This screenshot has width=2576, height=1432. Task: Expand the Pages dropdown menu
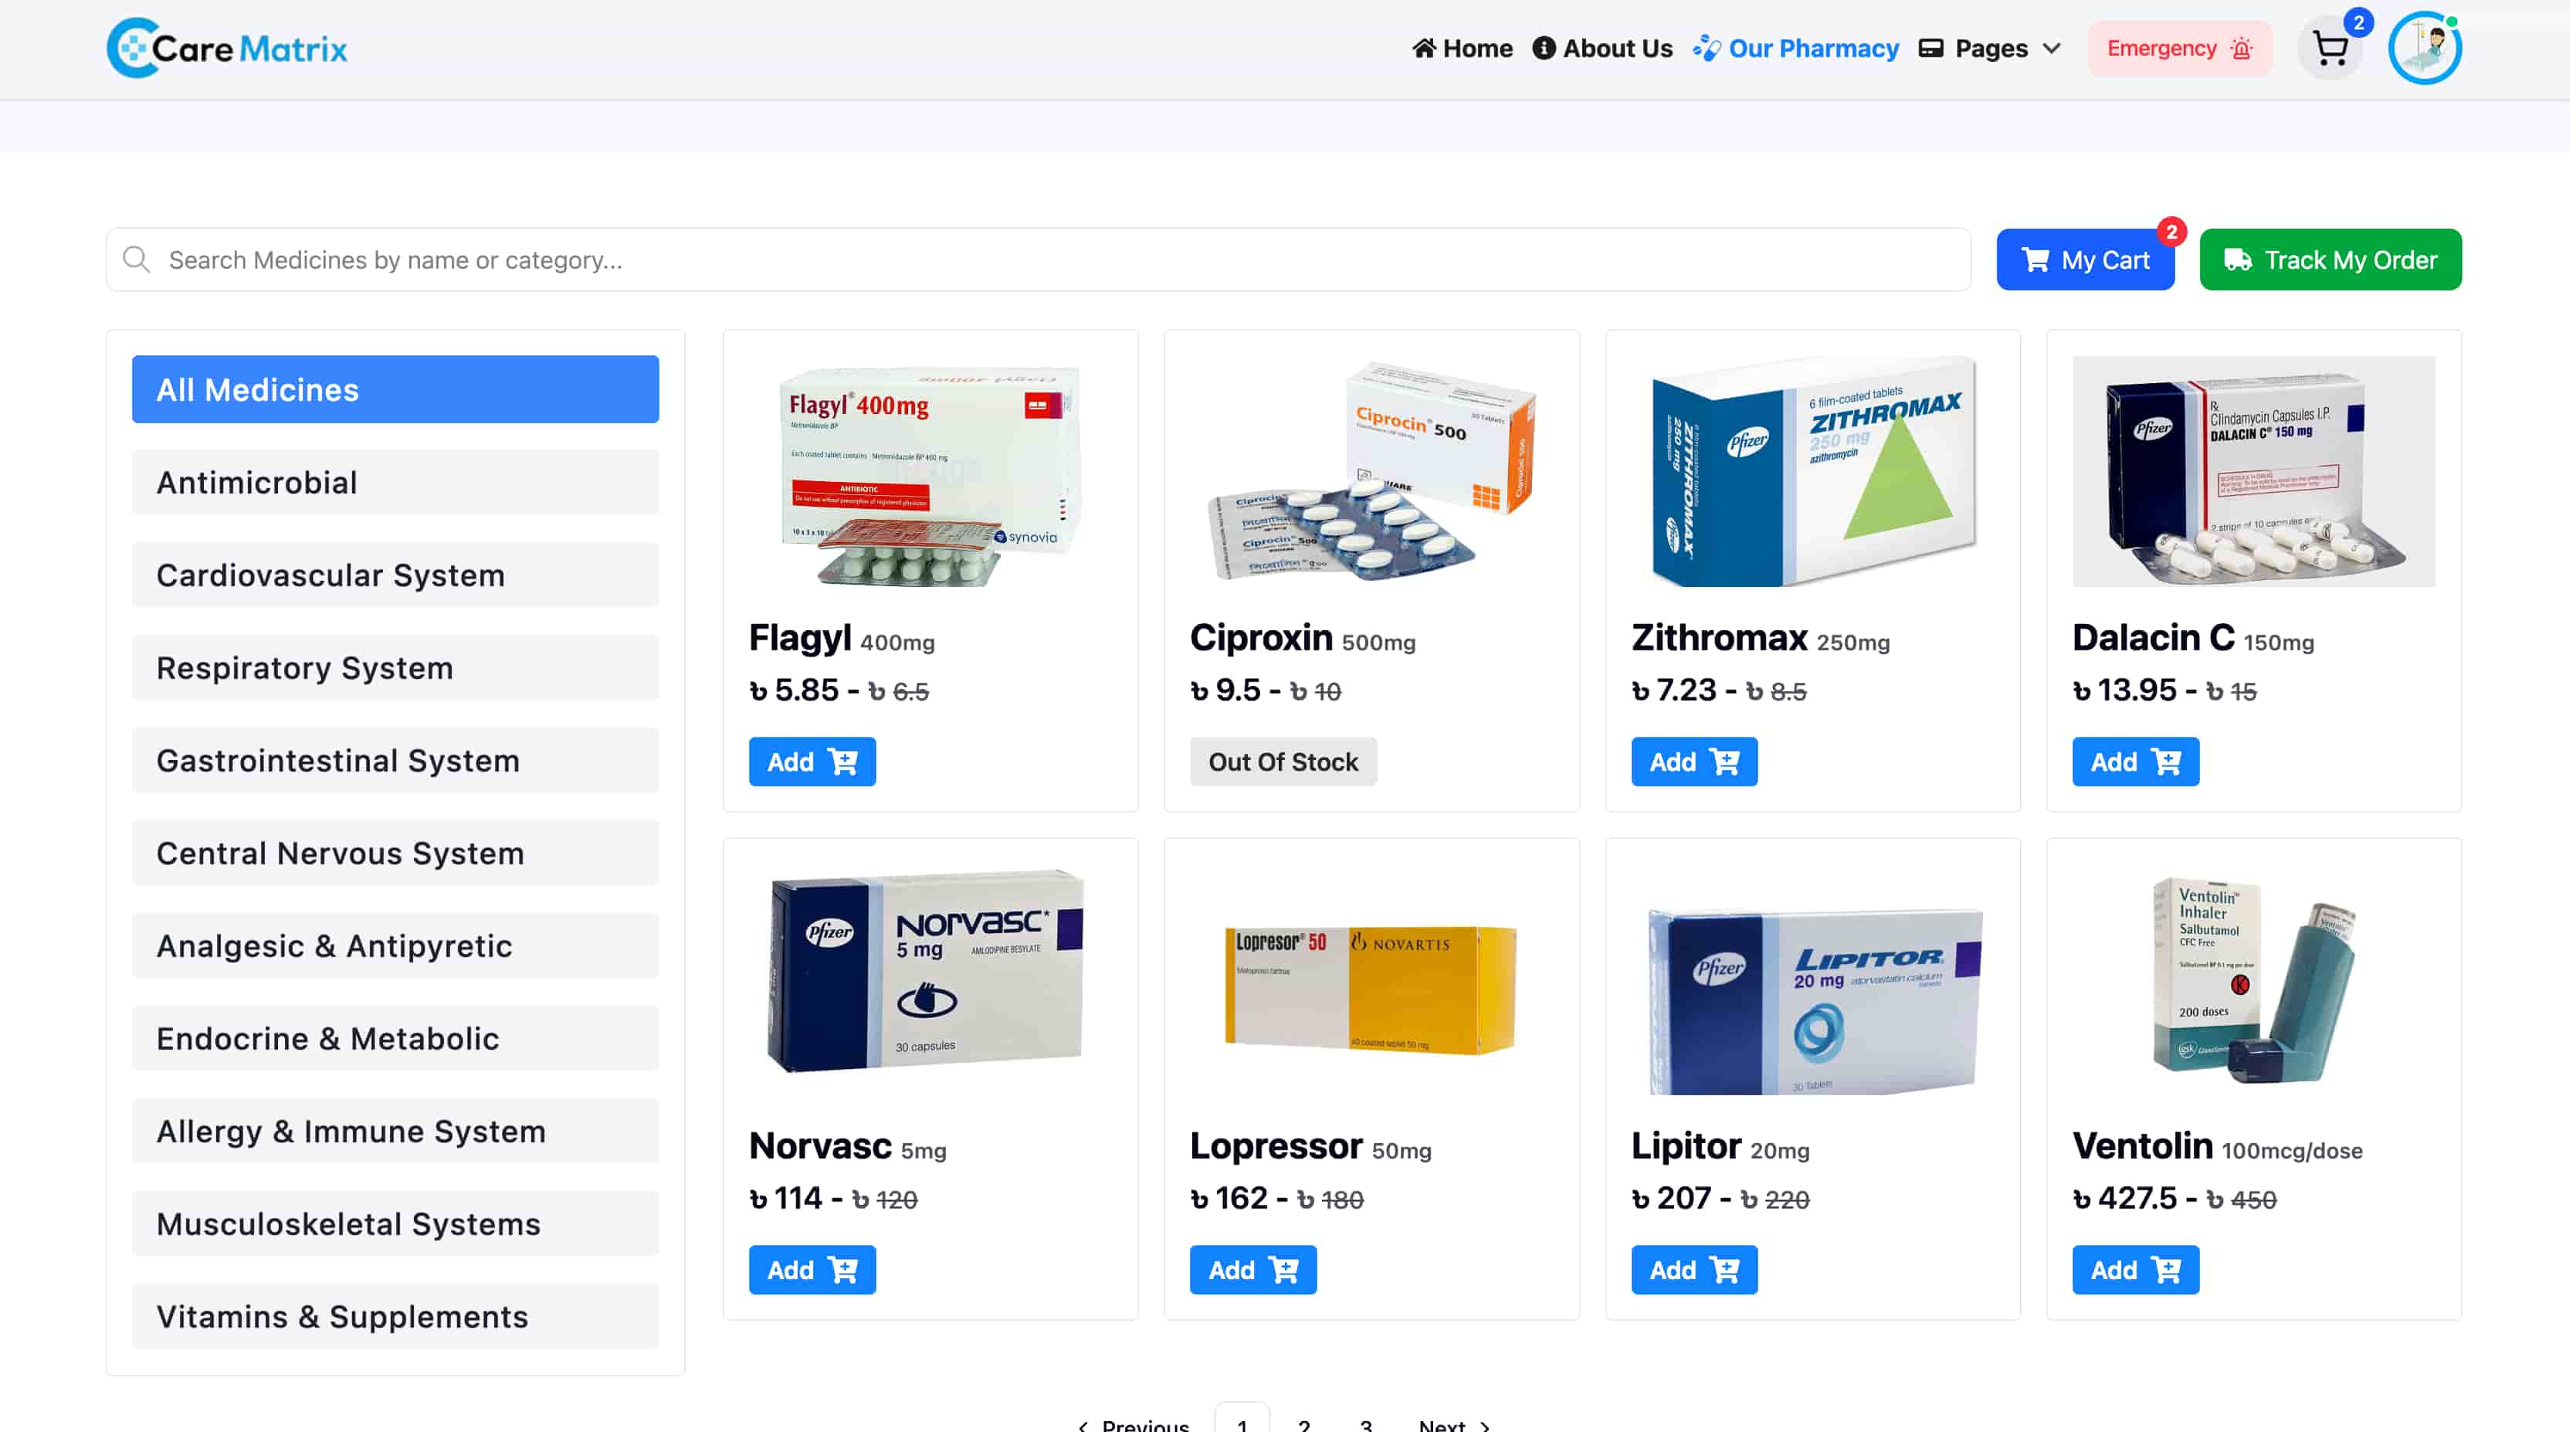click(x=1995, y=48)
